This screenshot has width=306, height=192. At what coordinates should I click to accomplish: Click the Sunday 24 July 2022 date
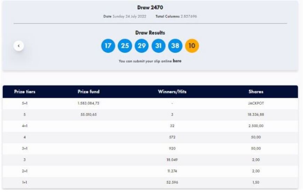point(129,16)
